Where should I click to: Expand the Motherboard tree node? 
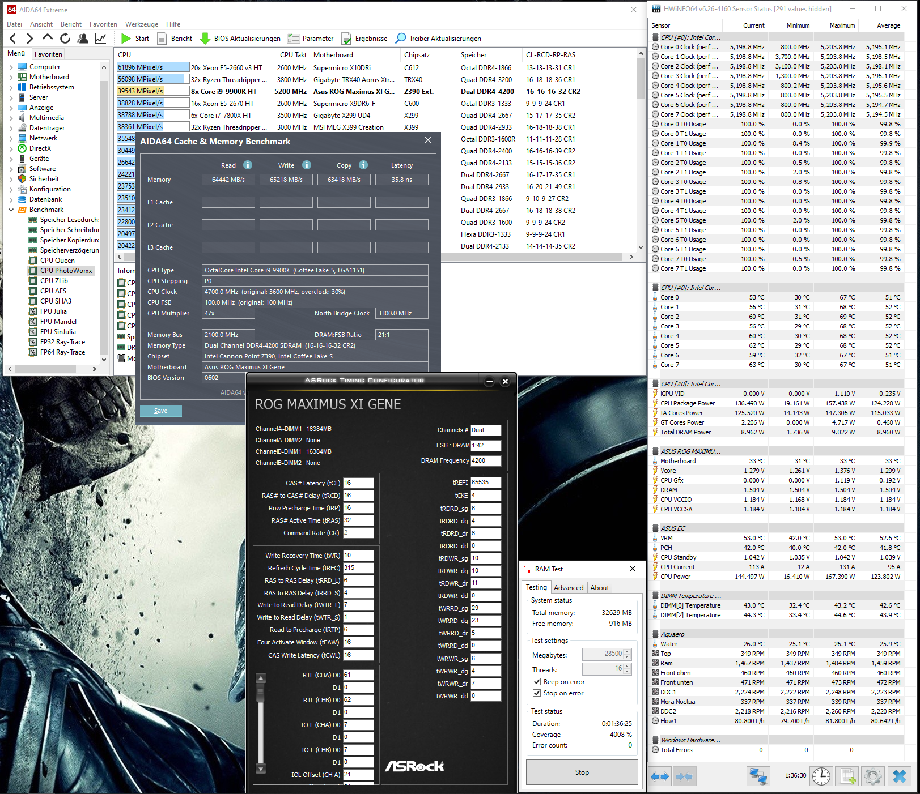coord(11,77)
